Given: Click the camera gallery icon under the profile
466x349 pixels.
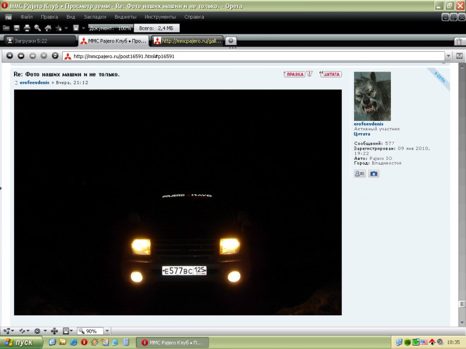Looking at the screenshot, I should pos(374,173).
